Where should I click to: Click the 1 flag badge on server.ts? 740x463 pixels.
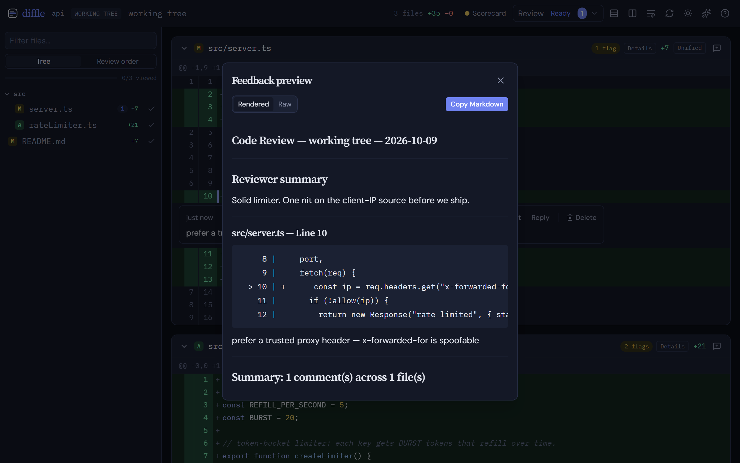pos(606,48)
